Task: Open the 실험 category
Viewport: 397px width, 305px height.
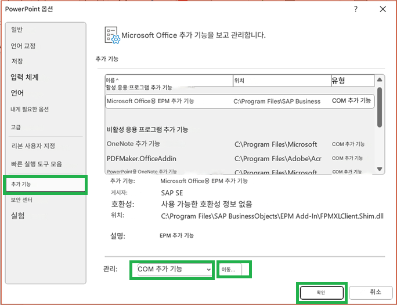Action: pyautogui.click(x=17, y=216)
